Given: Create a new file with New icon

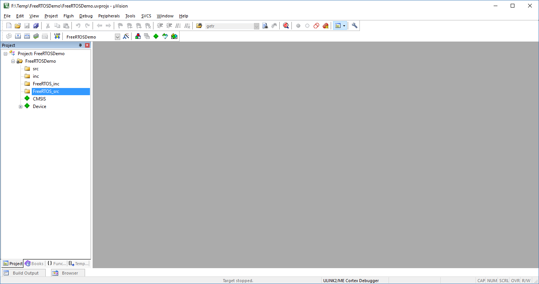Looking at the screenshot, I should [9, 26].
